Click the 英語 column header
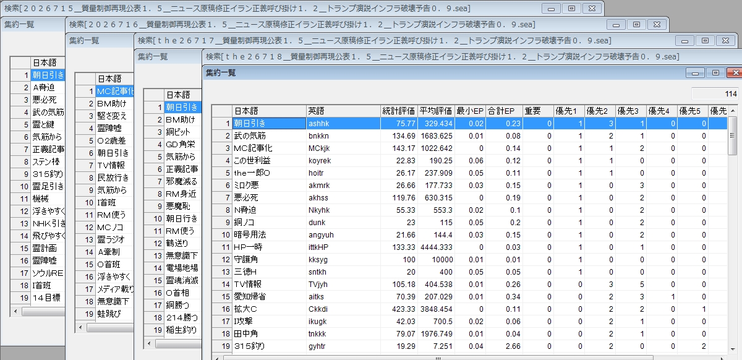This screenshot has height=360, width=742. click(343, 111)
